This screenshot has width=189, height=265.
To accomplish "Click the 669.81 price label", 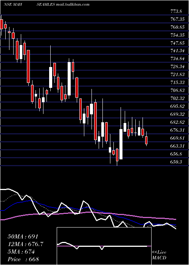I will (x=177, y=138).
